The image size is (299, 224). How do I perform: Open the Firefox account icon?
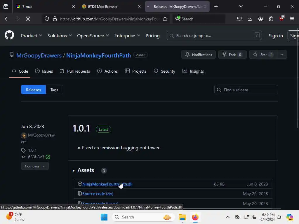tap(260, 19)
